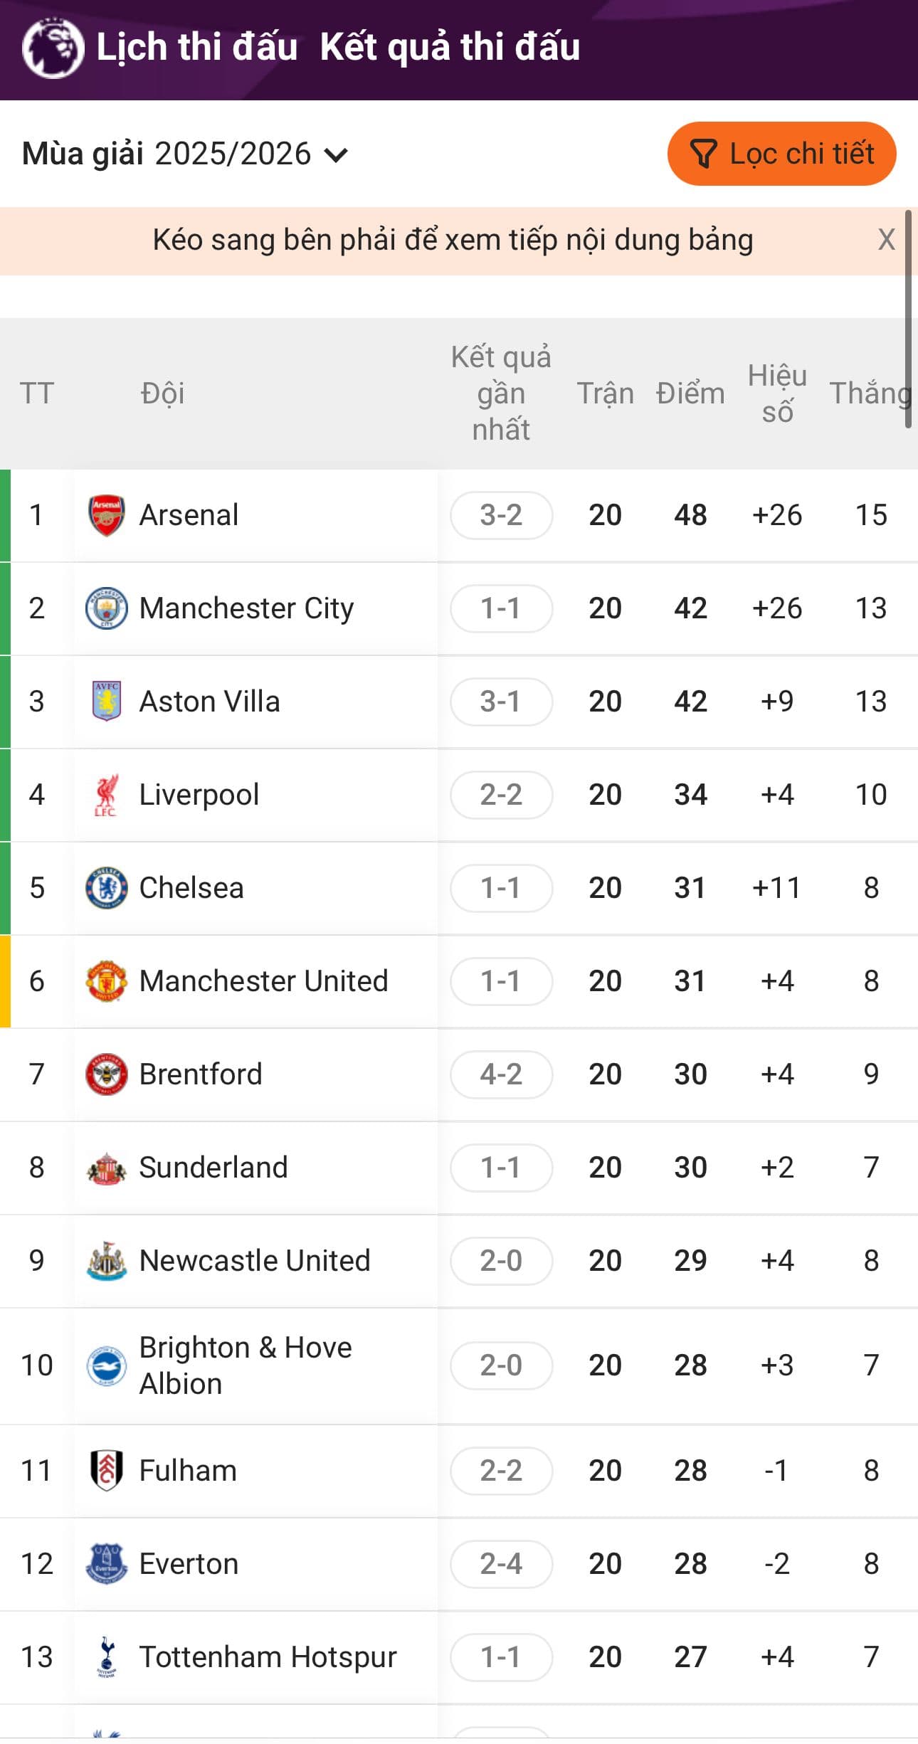The width and height of the screenshot is (918, 1744).
Task: Click the Liverpool LFC crest
Action: (106, 795)
